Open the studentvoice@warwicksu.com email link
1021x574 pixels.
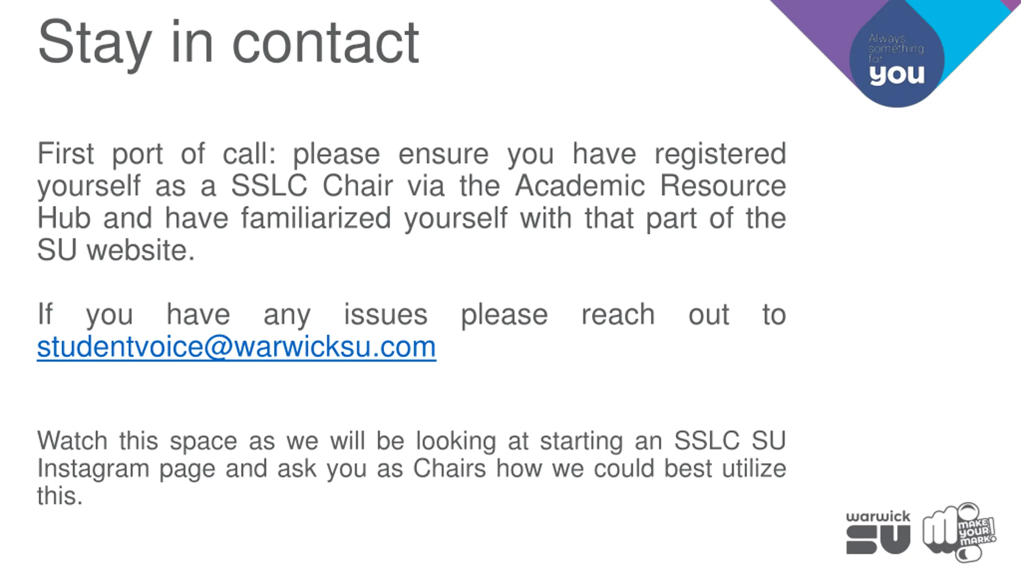tap(237, 347)
